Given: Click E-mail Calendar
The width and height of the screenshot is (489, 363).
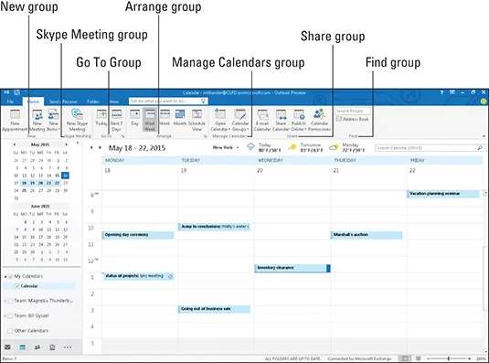Looking at the screenshot, I should coord(262,121).
